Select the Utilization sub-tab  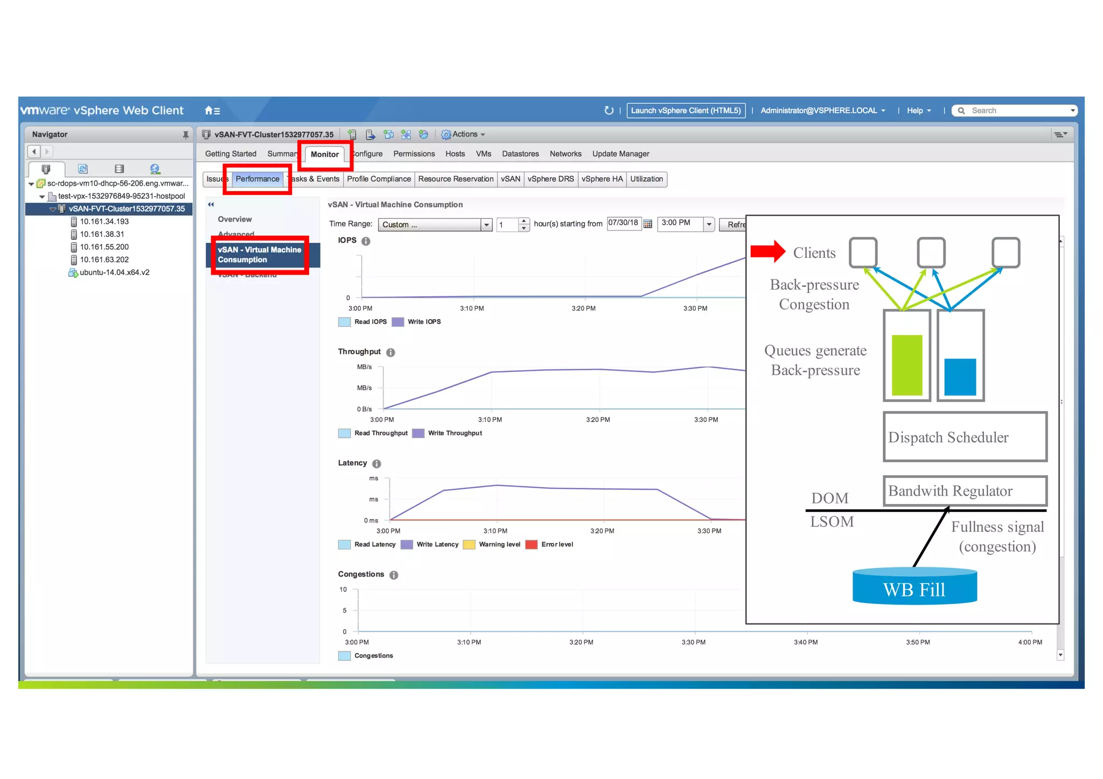coord(646,179)
